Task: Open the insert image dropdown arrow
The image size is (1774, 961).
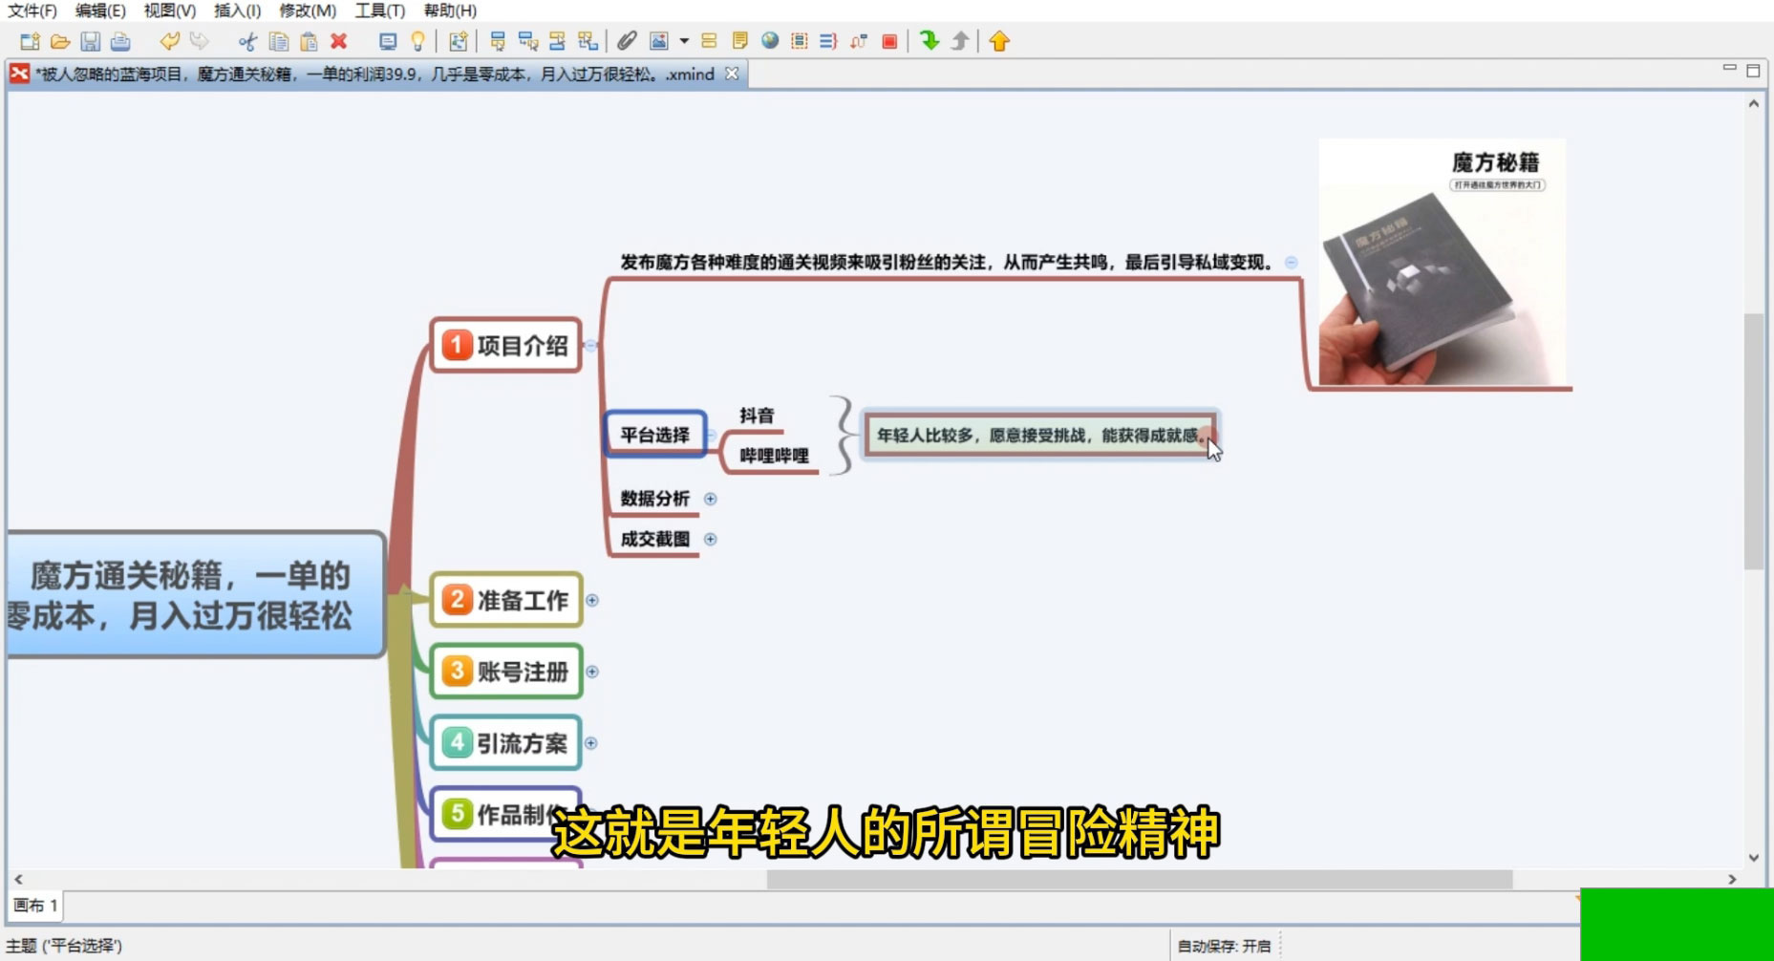Action: (684, 41)
